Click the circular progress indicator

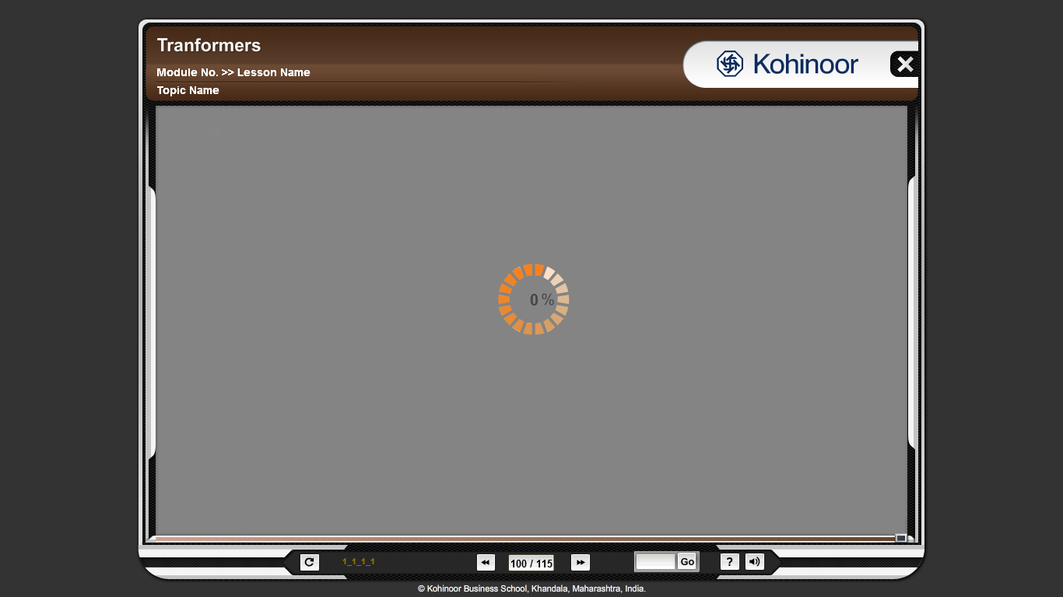pyautogui.click(x=534, y=298)
